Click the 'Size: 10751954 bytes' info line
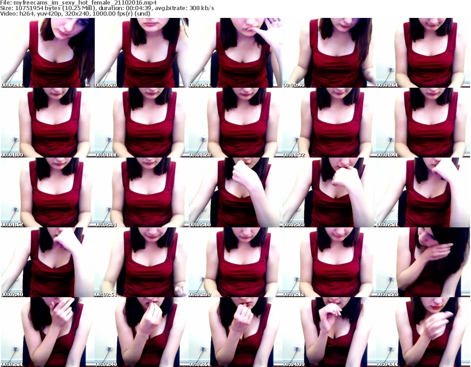Screen dimensions: 471x367 [107, 8]
